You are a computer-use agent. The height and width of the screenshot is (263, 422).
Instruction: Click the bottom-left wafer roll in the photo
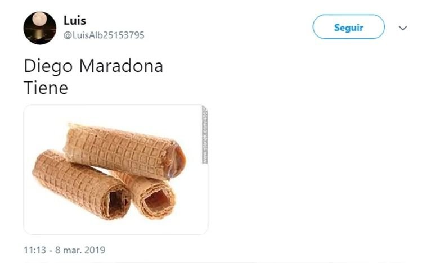pyautogui.click(x=80, y=184)
